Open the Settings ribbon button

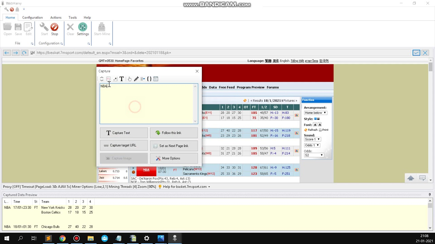83,29
